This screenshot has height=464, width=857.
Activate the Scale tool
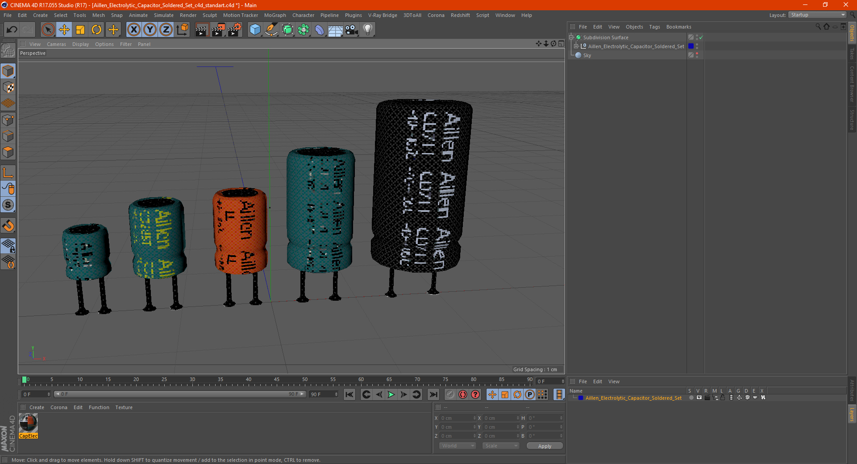tap(80, 30)
